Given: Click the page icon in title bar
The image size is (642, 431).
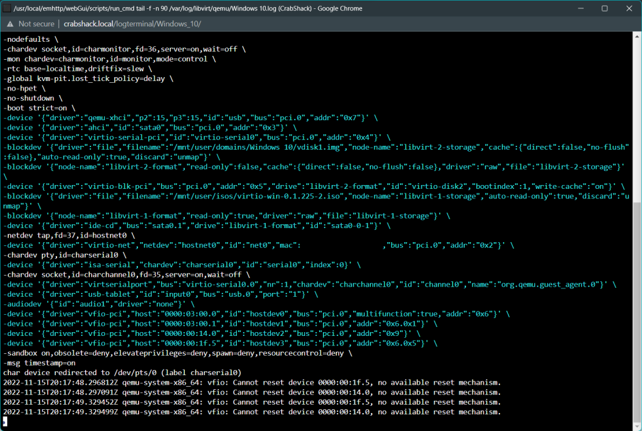Looking at the screenshot, I should 7,8.
